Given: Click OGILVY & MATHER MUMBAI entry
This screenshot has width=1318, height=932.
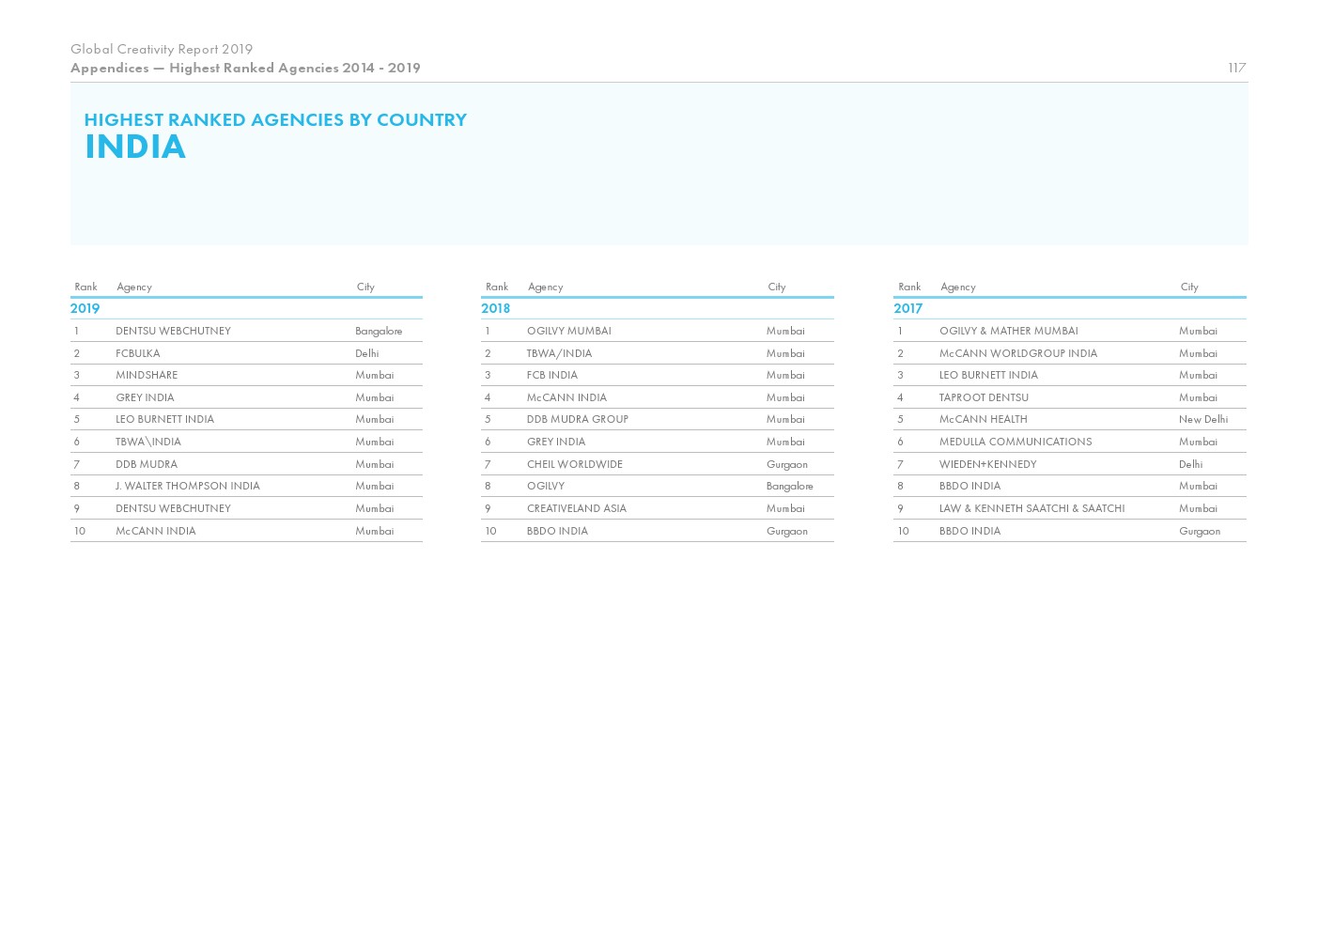Looking at the screenshot, I should click(x=1008, y=331).
